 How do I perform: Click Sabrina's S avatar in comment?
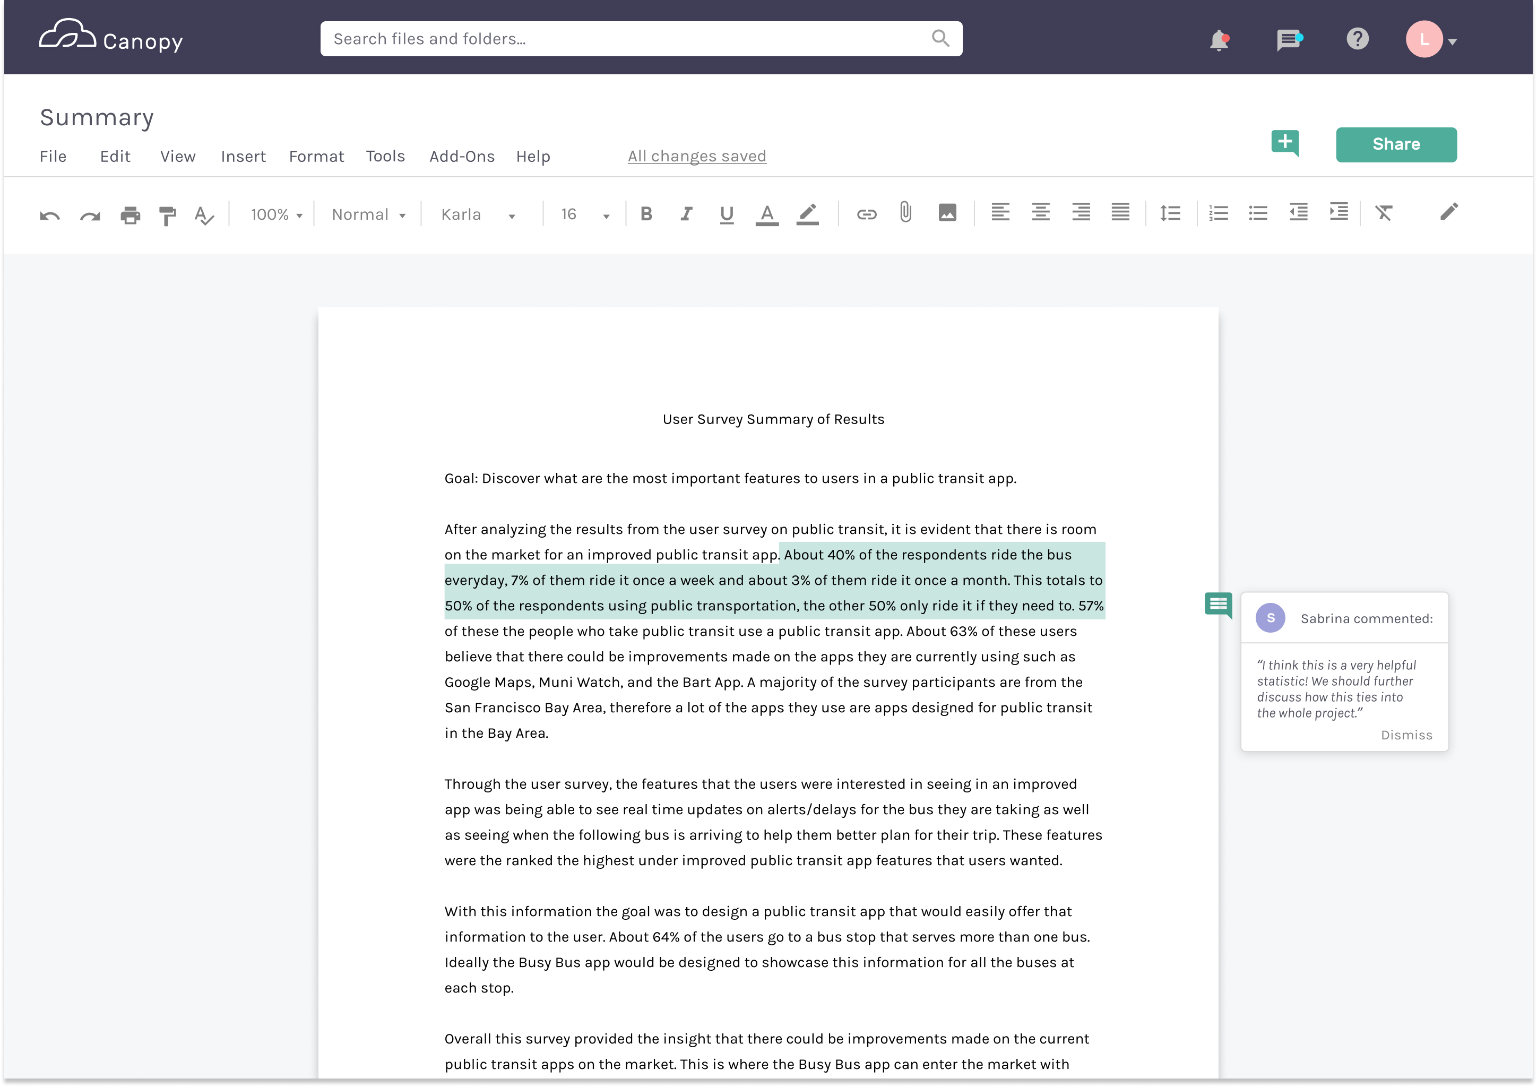pyautogui.click(x=1270, y=618)
